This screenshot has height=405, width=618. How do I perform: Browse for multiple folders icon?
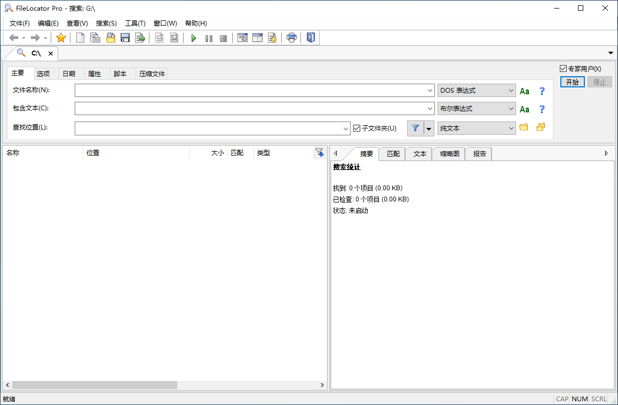click(x=541, y=127)
